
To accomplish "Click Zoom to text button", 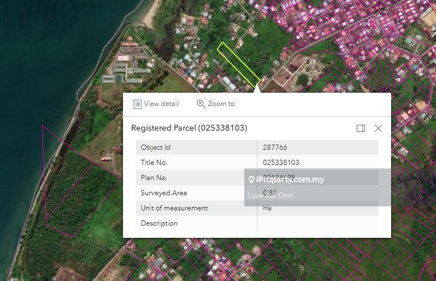I will [x=221, y=104].
